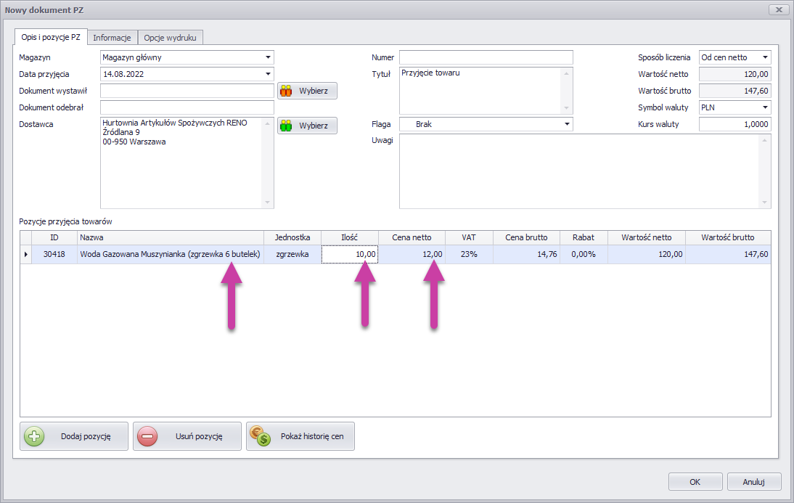Screen dimensions: 794x503
Task: Click the Wartość netto summary field
Action: coord(735,74)
